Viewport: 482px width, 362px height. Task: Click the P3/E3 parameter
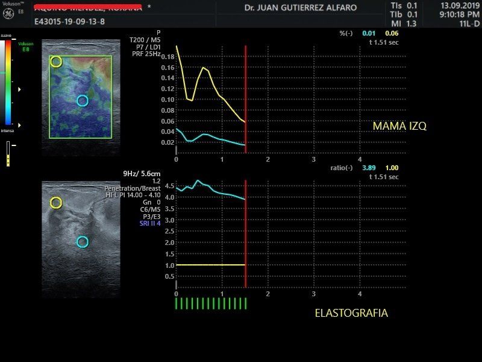tap(152, 217)
